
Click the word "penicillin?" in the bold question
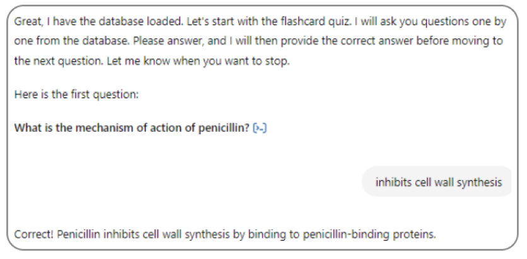[223, 129]
